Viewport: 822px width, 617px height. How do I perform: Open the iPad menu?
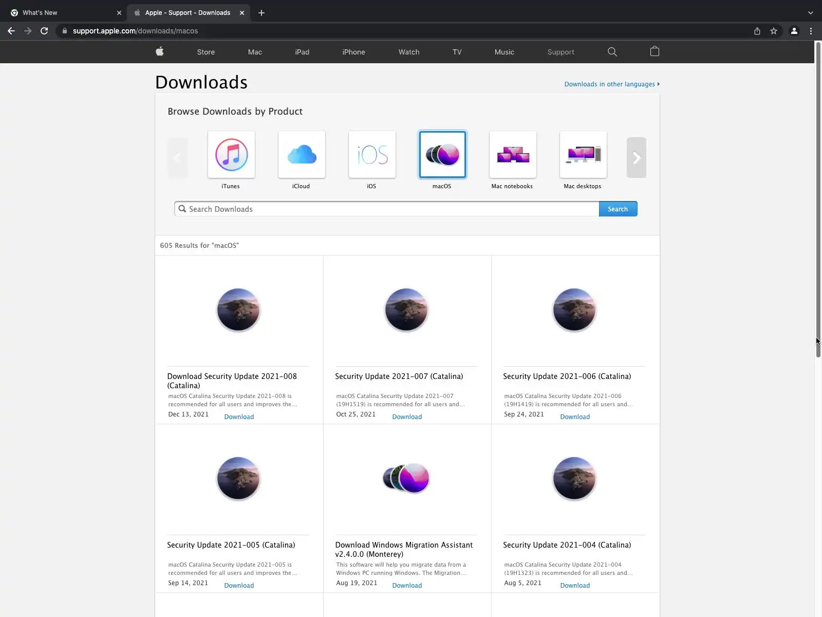[302, 52]
